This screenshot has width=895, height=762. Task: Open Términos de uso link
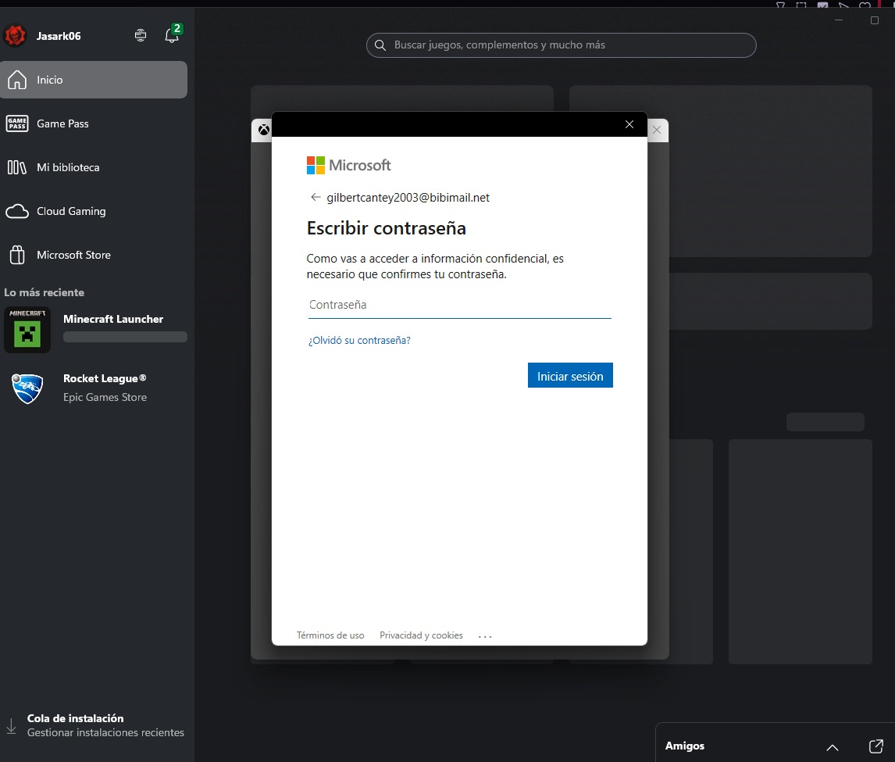coord(330,635)
